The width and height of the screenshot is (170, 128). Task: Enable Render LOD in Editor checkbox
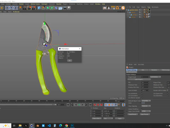(x=168, y=90)
